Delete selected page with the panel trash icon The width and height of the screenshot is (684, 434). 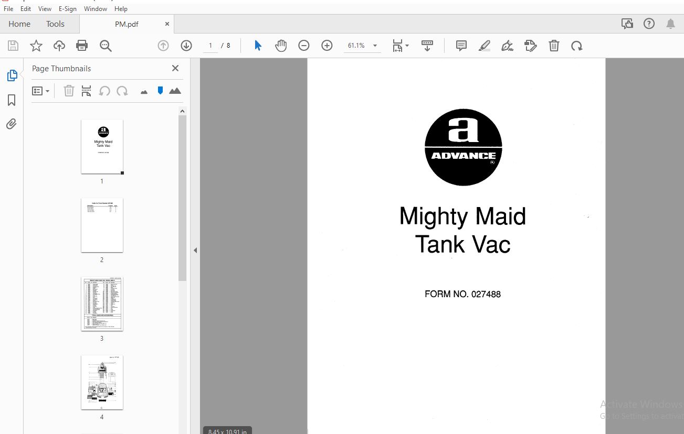pos(69,91)
